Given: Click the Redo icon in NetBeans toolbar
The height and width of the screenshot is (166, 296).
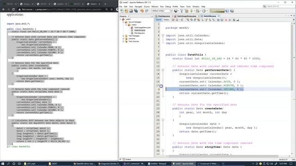Looking at the screenshot, I should click(147, 11).
